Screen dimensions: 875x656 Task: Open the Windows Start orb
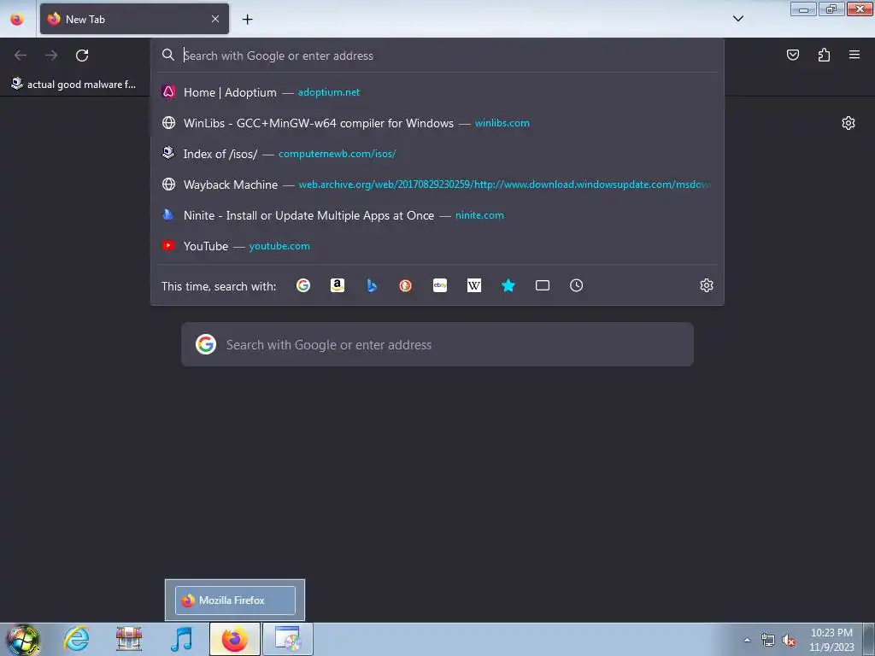pyautogui.click(x=23, y=639)
